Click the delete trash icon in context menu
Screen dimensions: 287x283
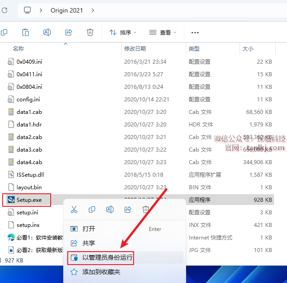coord(146,209)
